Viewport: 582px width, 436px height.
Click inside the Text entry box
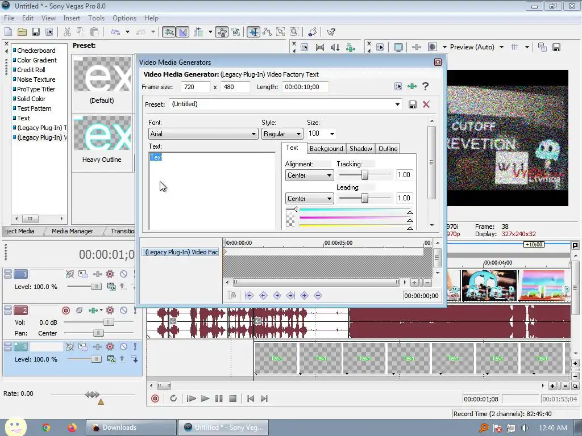[212, 191]
